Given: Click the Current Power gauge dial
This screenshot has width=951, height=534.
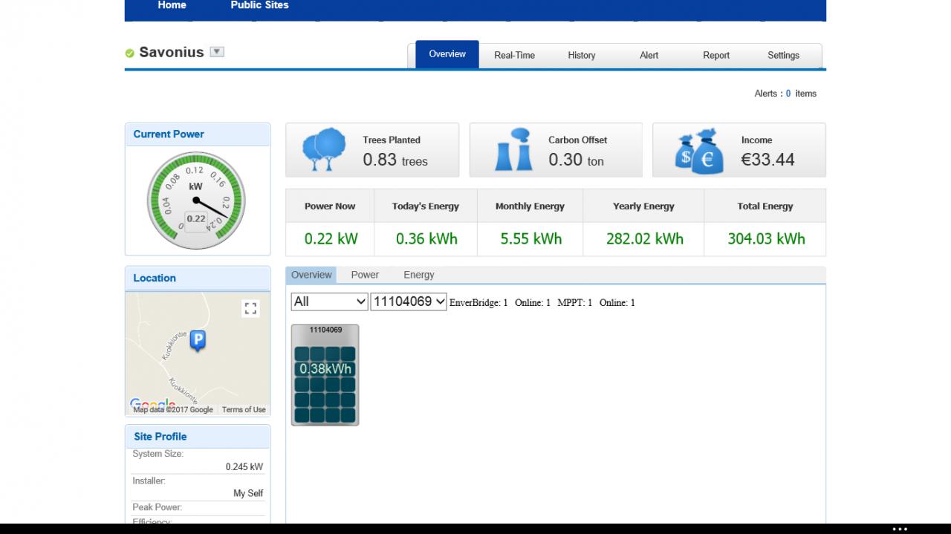Looking at the screenshot, I should coord(196,201).
